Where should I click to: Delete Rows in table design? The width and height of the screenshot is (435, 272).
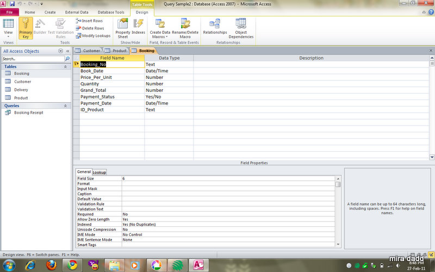click(x=90, y=28)
